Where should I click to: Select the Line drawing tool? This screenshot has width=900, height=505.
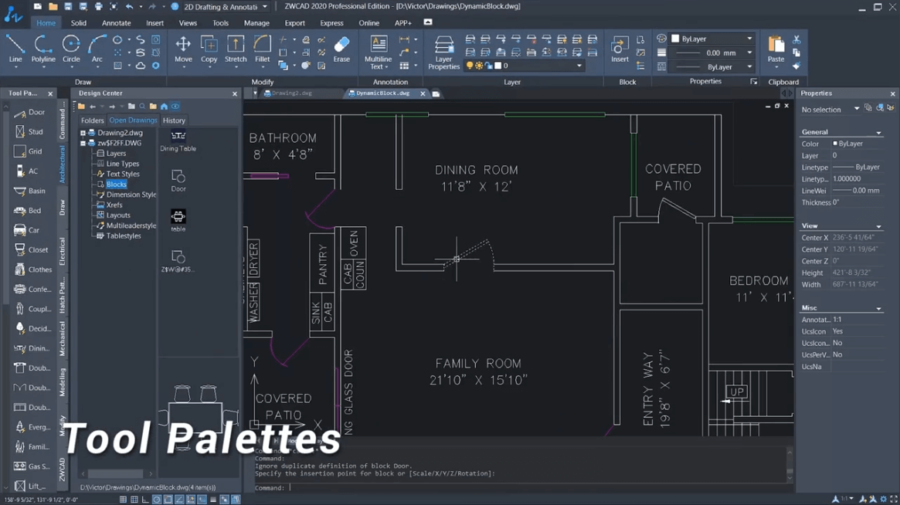(15, 49)
